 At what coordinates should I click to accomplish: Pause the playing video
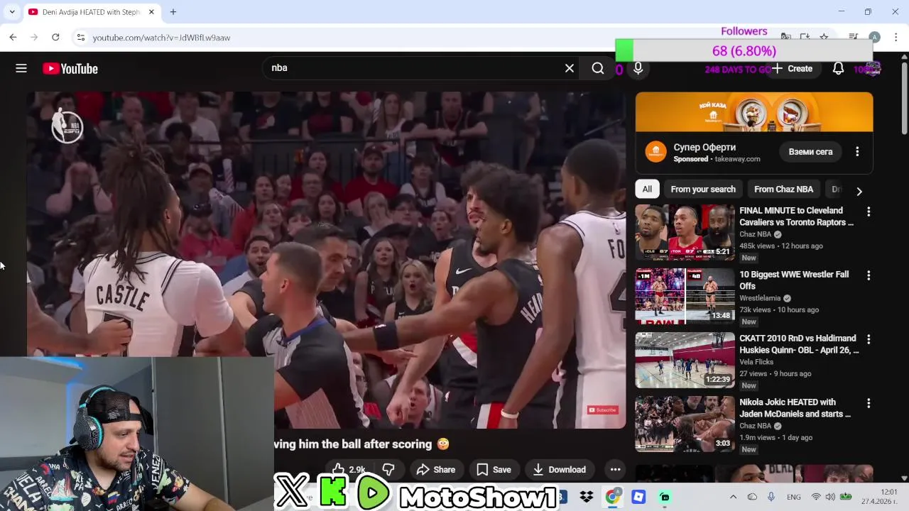pyautogui.click(x=327, y=259)
